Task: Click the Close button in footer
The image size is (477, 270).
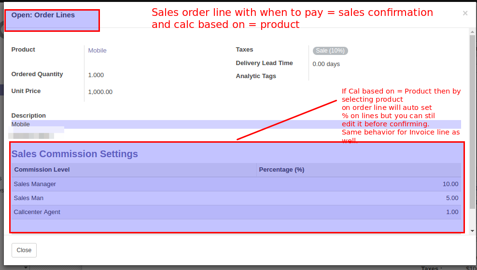Action: (24, 250)
